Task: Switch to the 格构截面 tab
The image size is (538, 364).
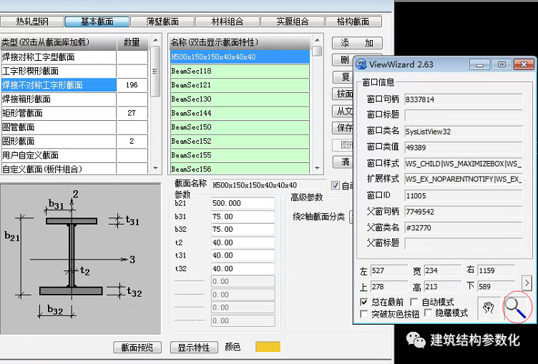Action: (x=353, y=21)
